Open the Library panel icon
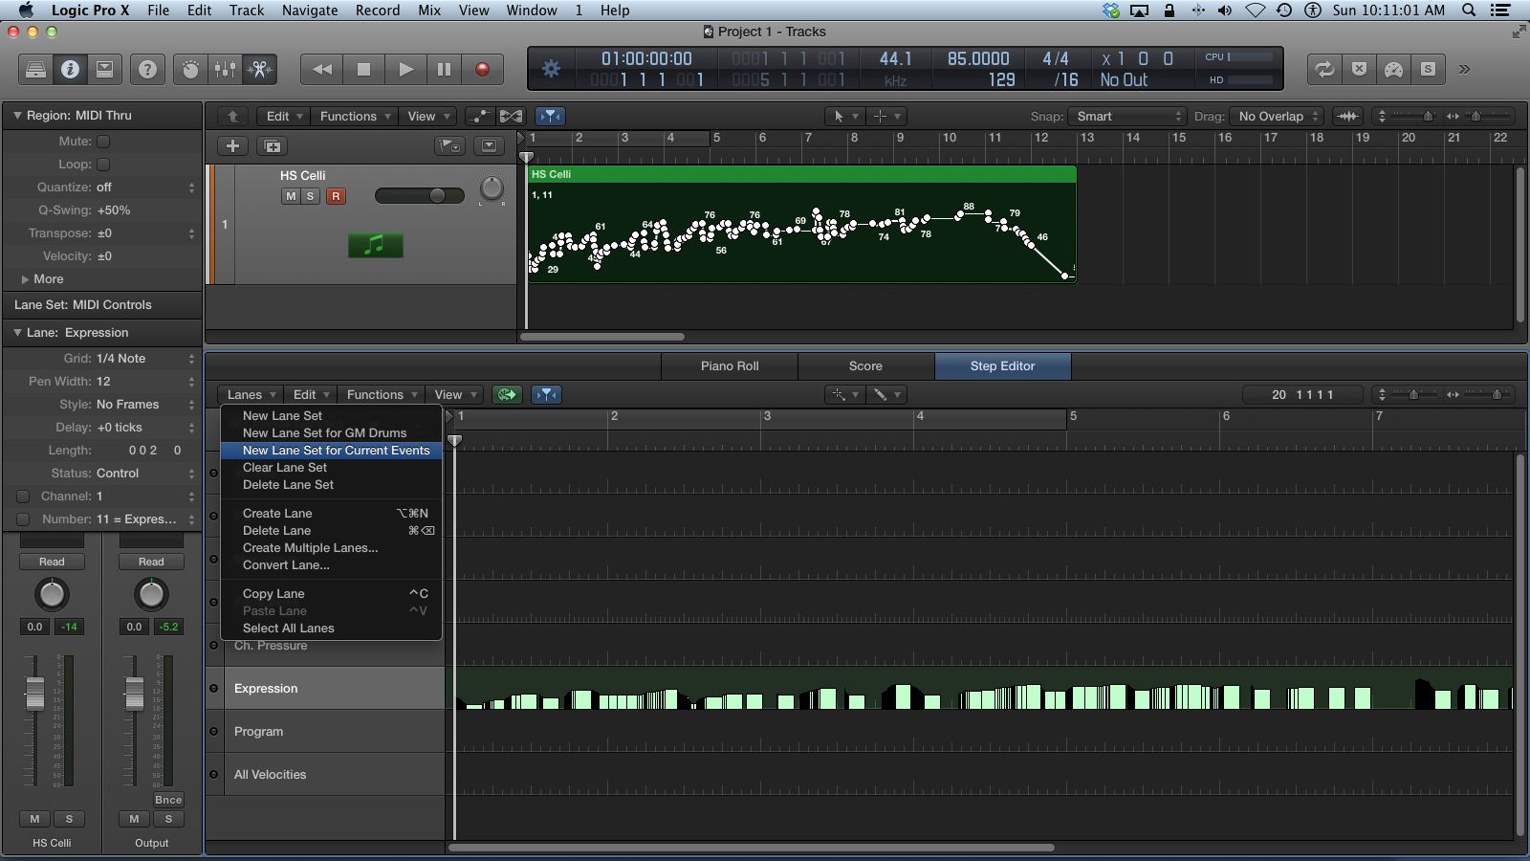The height and width of the screenshot is (861, 1530). click(x=35, y=69)
